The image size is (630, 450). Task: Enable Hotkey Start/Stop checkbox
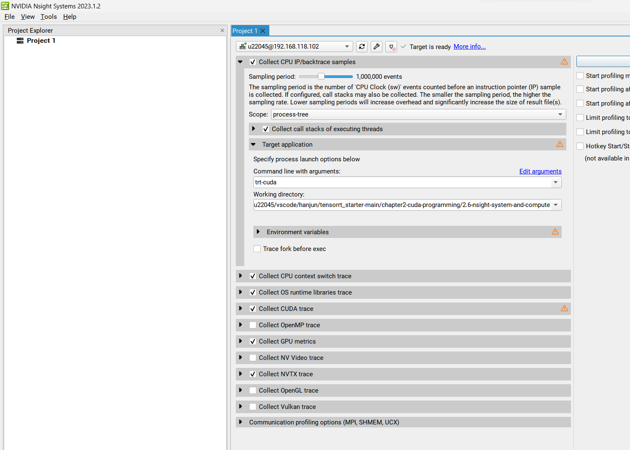[580, 146]
